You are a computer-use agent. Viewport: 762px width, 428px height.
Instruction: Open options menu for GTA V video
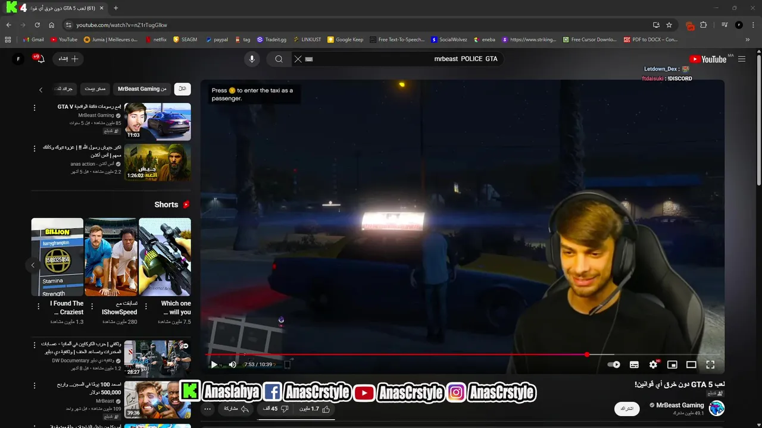(x=35, y=108)
